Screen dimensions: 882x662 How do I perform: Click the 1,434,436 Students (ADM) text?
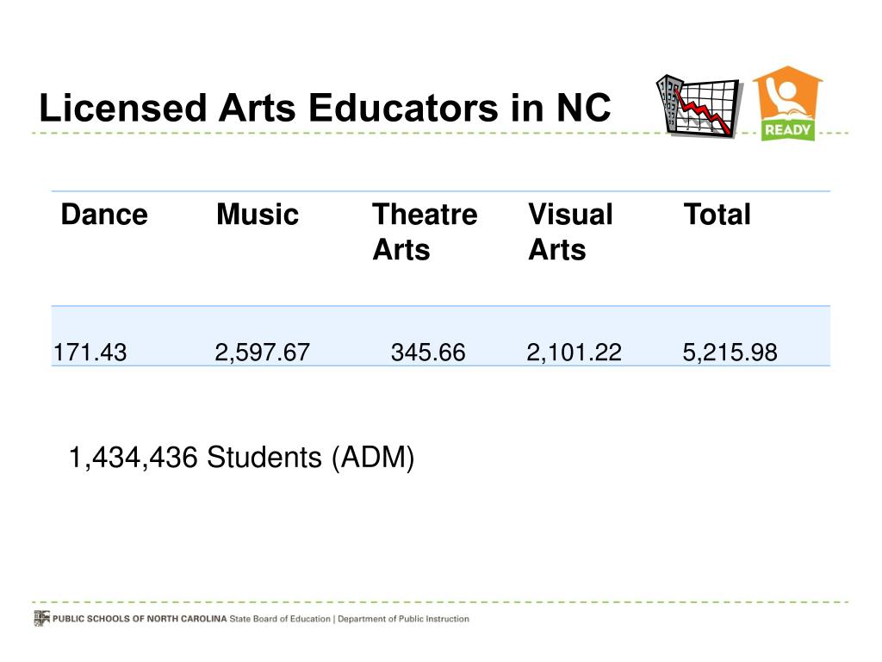pyautogui.click(x=241, y=458)
